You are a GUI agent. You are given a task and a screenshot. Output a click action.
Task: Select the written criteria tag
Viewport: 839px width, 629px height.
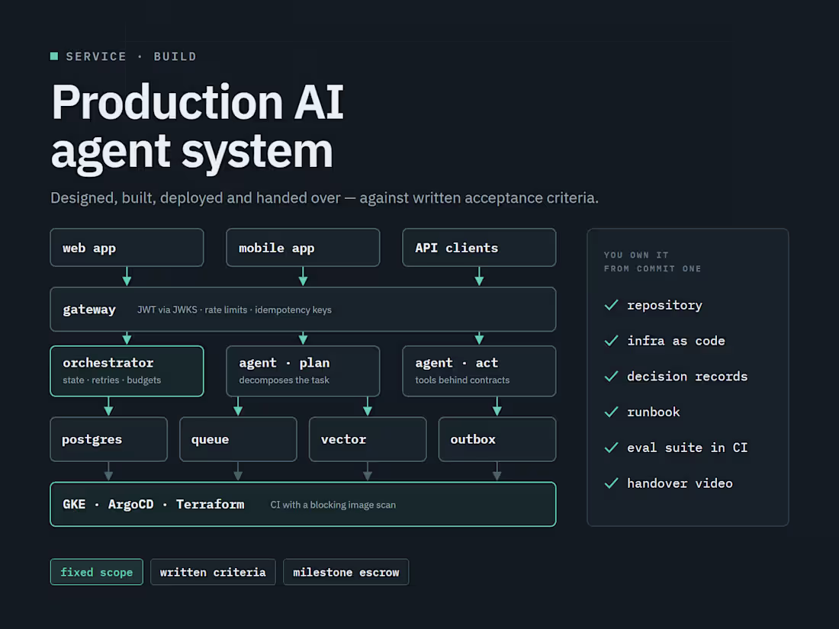[x=213, y=573]
